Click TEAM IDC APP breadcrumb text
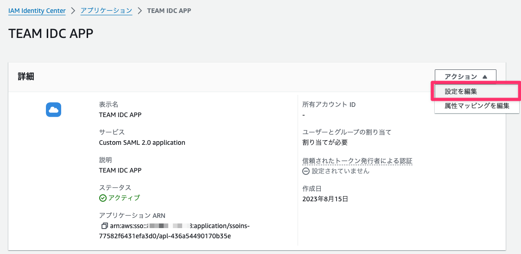This screenshot has width=521, height=254. 169,11
